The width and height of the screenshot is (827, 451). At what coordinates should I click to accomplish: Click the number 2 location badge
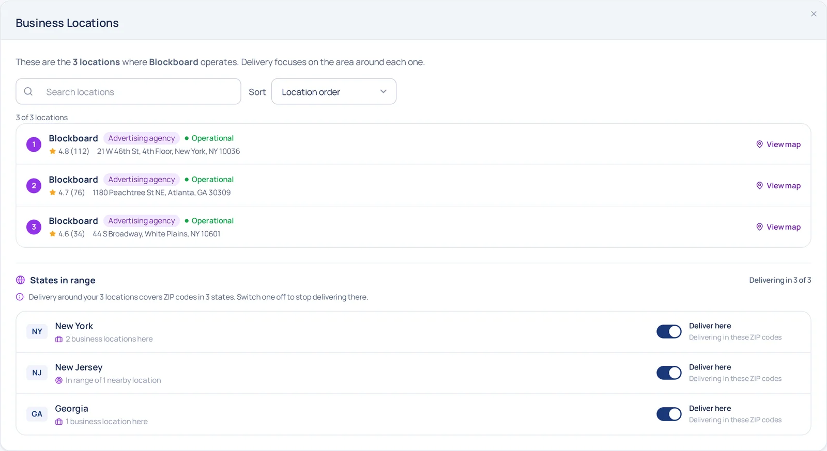point(34,186)
